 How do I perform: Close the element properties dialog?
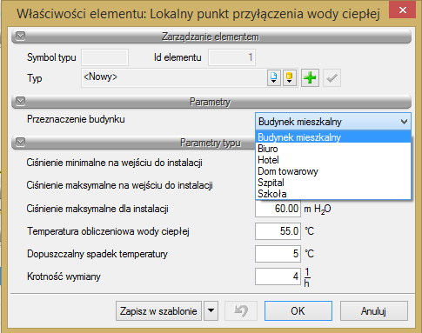coord(403,10)
